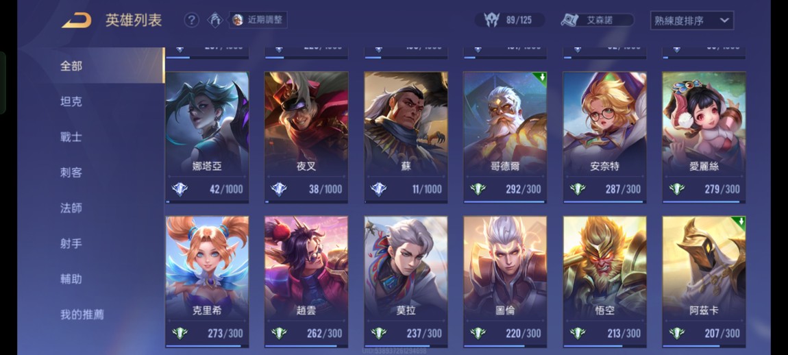Click the hero tier icon beside 近期調整
Image resolution: width=788 pixels, height=355 pixels.
click(x=215, y=20)
